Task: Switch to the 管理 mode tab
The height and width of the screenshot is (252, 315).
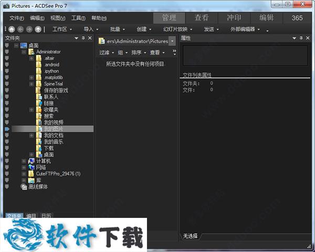Action: (169, 18)
